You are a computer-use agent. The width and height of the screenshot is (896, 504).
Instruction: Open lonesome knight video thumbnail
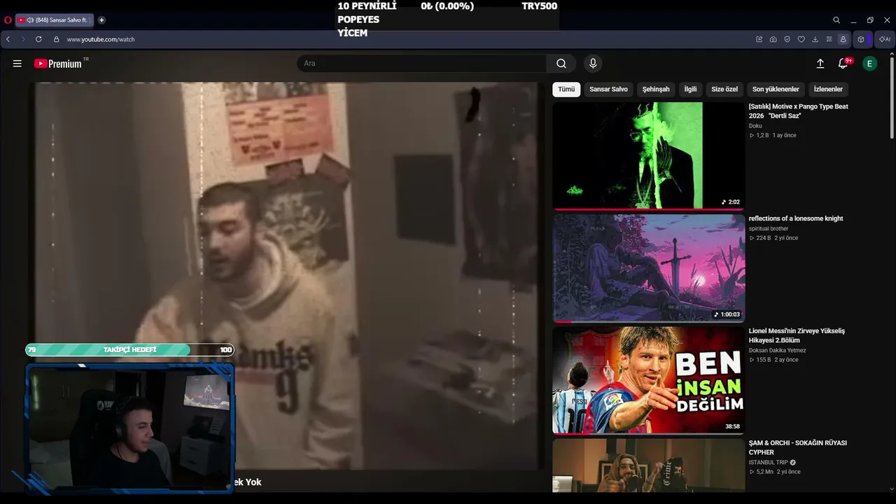(649, 268)
